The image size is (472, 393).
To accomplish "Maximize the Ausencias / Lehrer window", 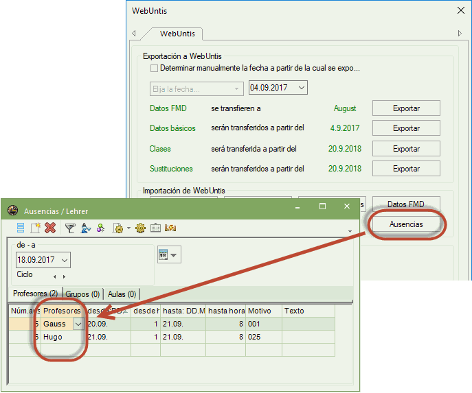I will [x=322, y=206].
